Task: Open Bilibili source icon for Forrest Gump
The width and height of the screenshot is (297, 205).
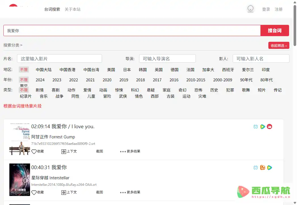Action: [256, 127]
